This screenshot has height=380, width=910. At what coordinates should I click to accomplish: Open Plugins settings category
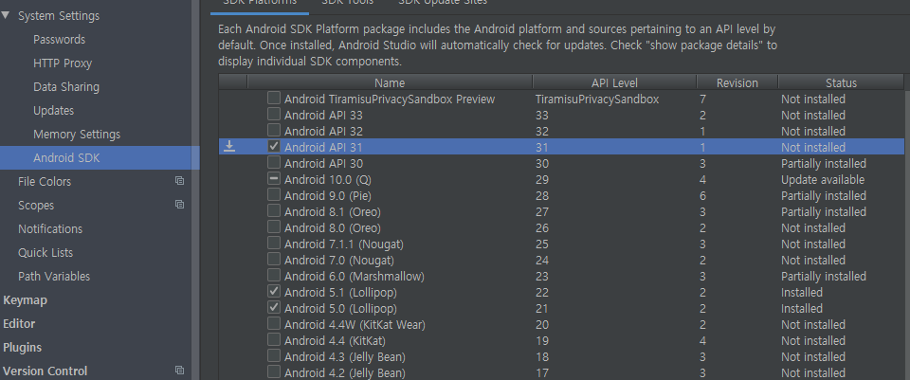[22, 348]
